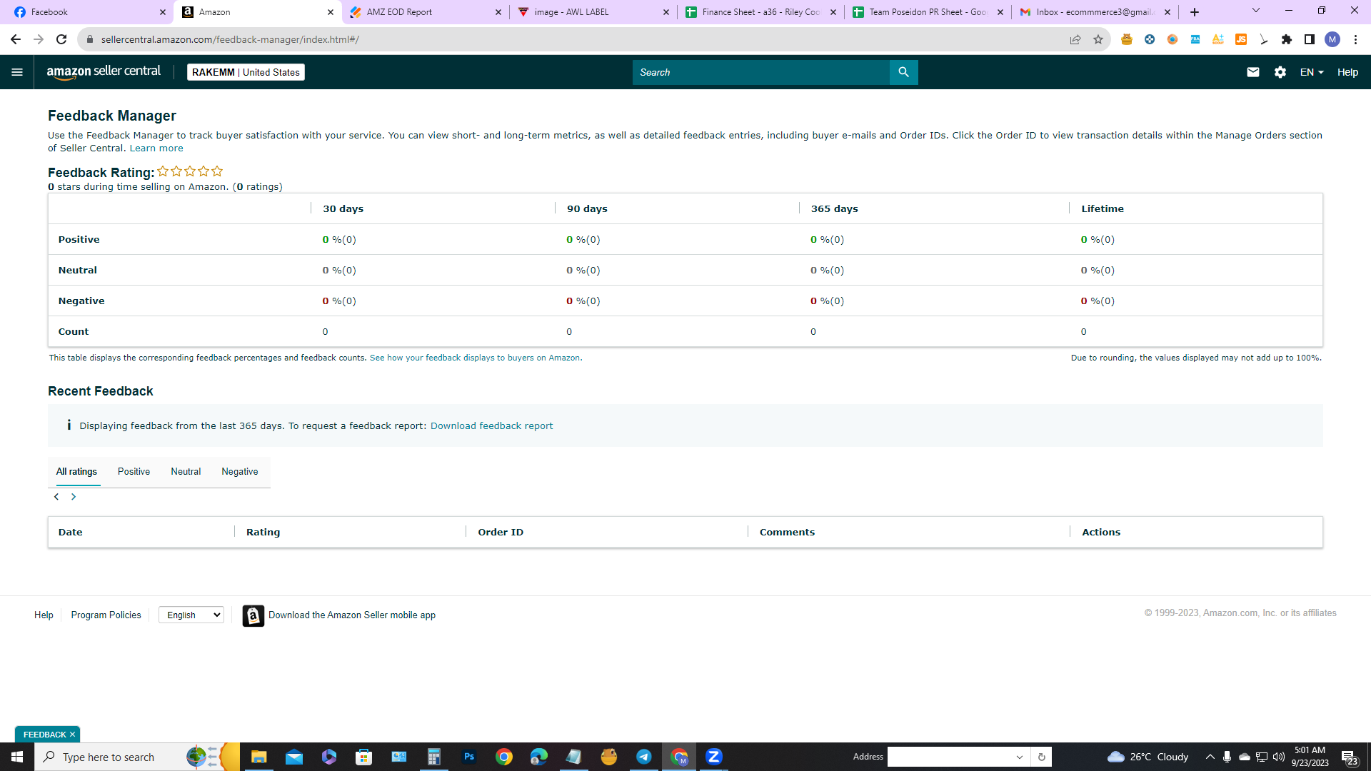This screenshot has height=771, width=1371.
Task: Click the Download the Amazon Seller mobile app link
Action: pyautogui.click(x=352, y=615)
